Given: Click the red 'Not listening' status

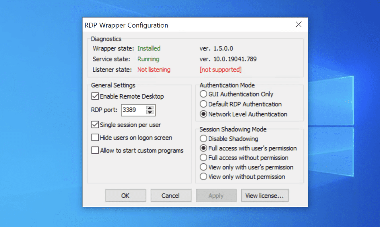Looking at the screenshot, I should coord(154,70).
